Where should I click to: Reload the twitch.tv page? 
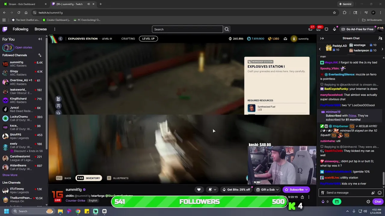pyautogui.click(x=19, y=13)
